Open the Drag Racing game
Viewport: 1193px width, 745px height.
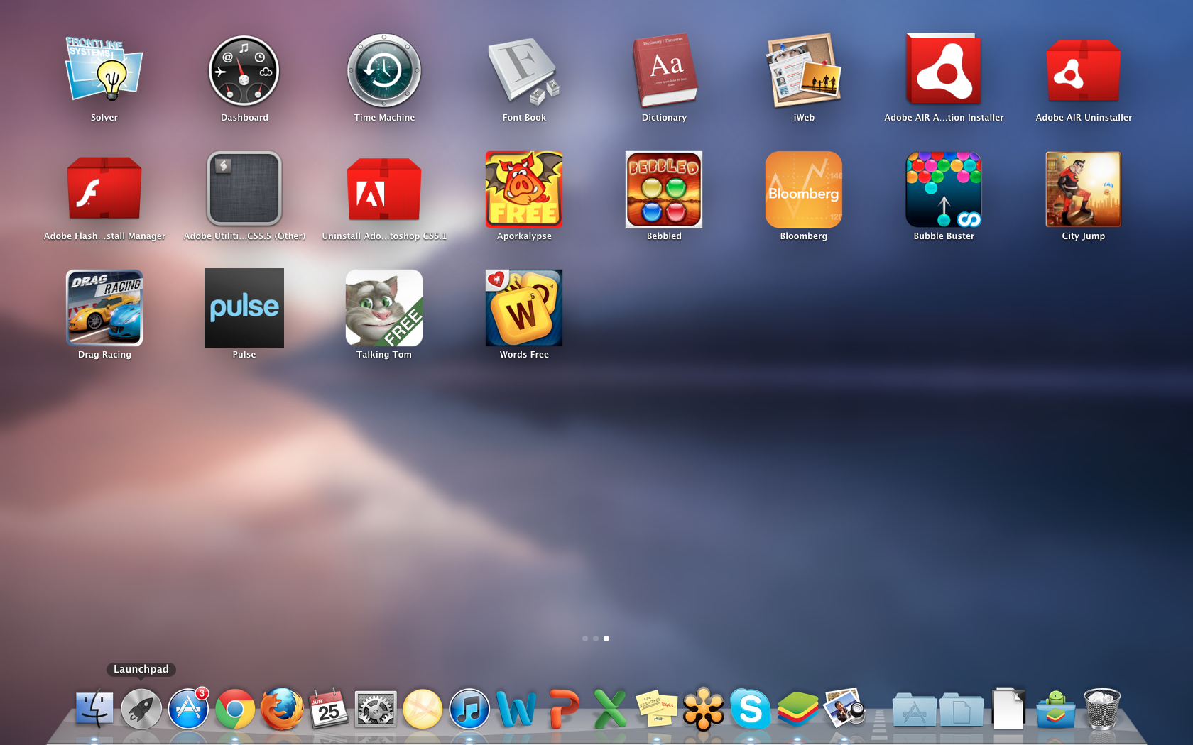(104, 308)
